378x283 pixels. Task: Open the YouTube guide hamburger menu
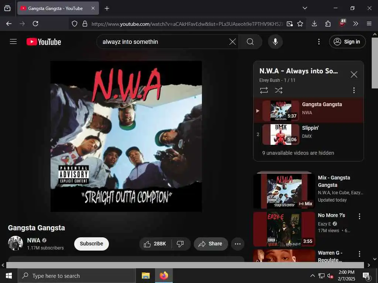(13, 42)
